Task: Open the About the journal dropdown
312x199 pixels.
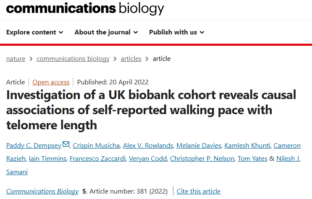Action: 106,32
